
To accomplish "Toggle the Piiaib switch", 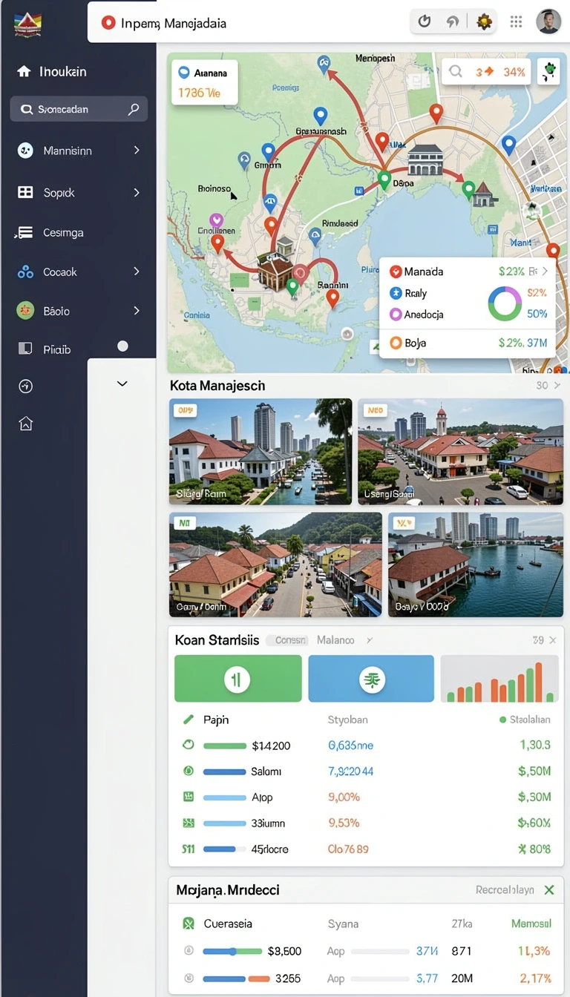I will tap(122, 346).
